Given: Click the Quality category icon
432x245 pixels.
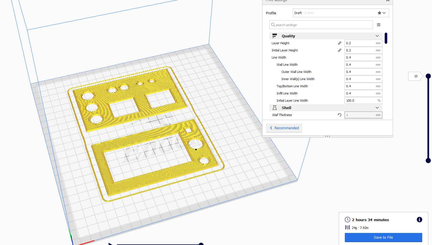Looking at the screenshot, I should 275,36.
